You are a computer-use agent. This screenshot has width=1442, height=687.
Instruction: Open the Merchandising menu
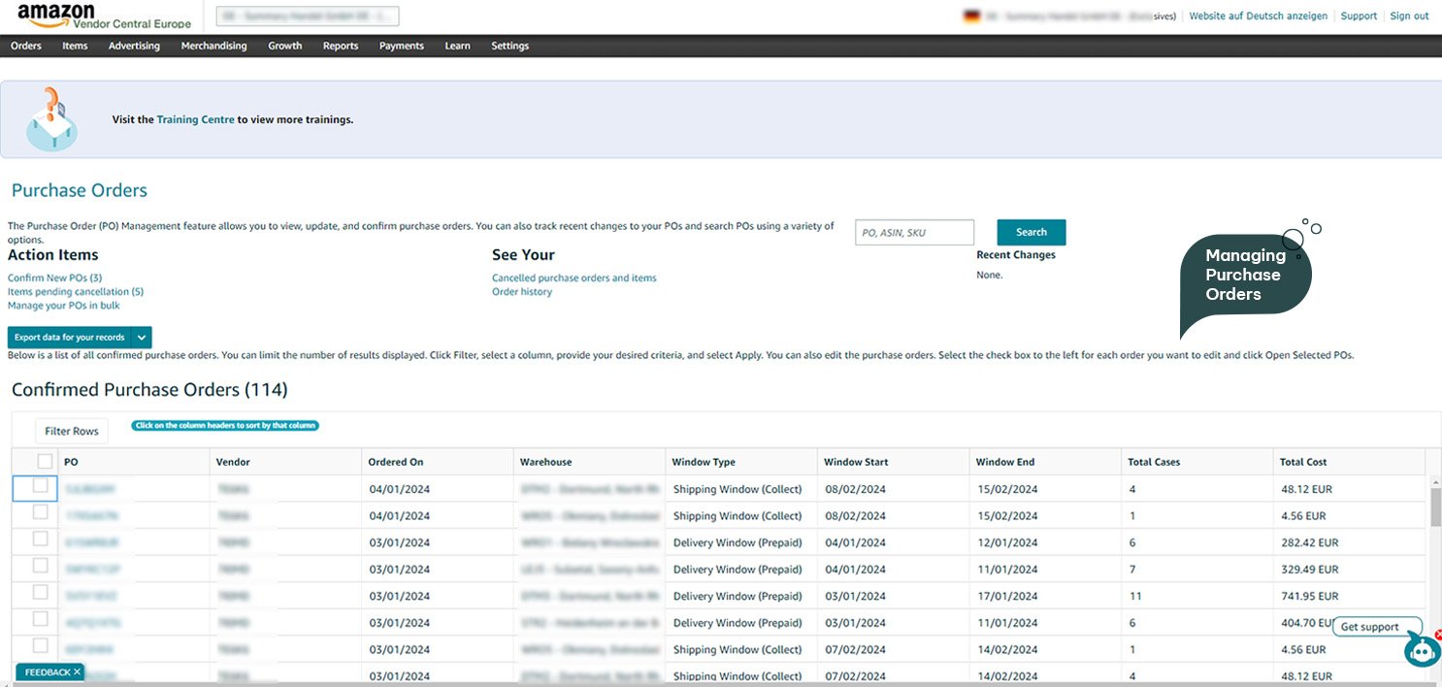tap(213, 46)
